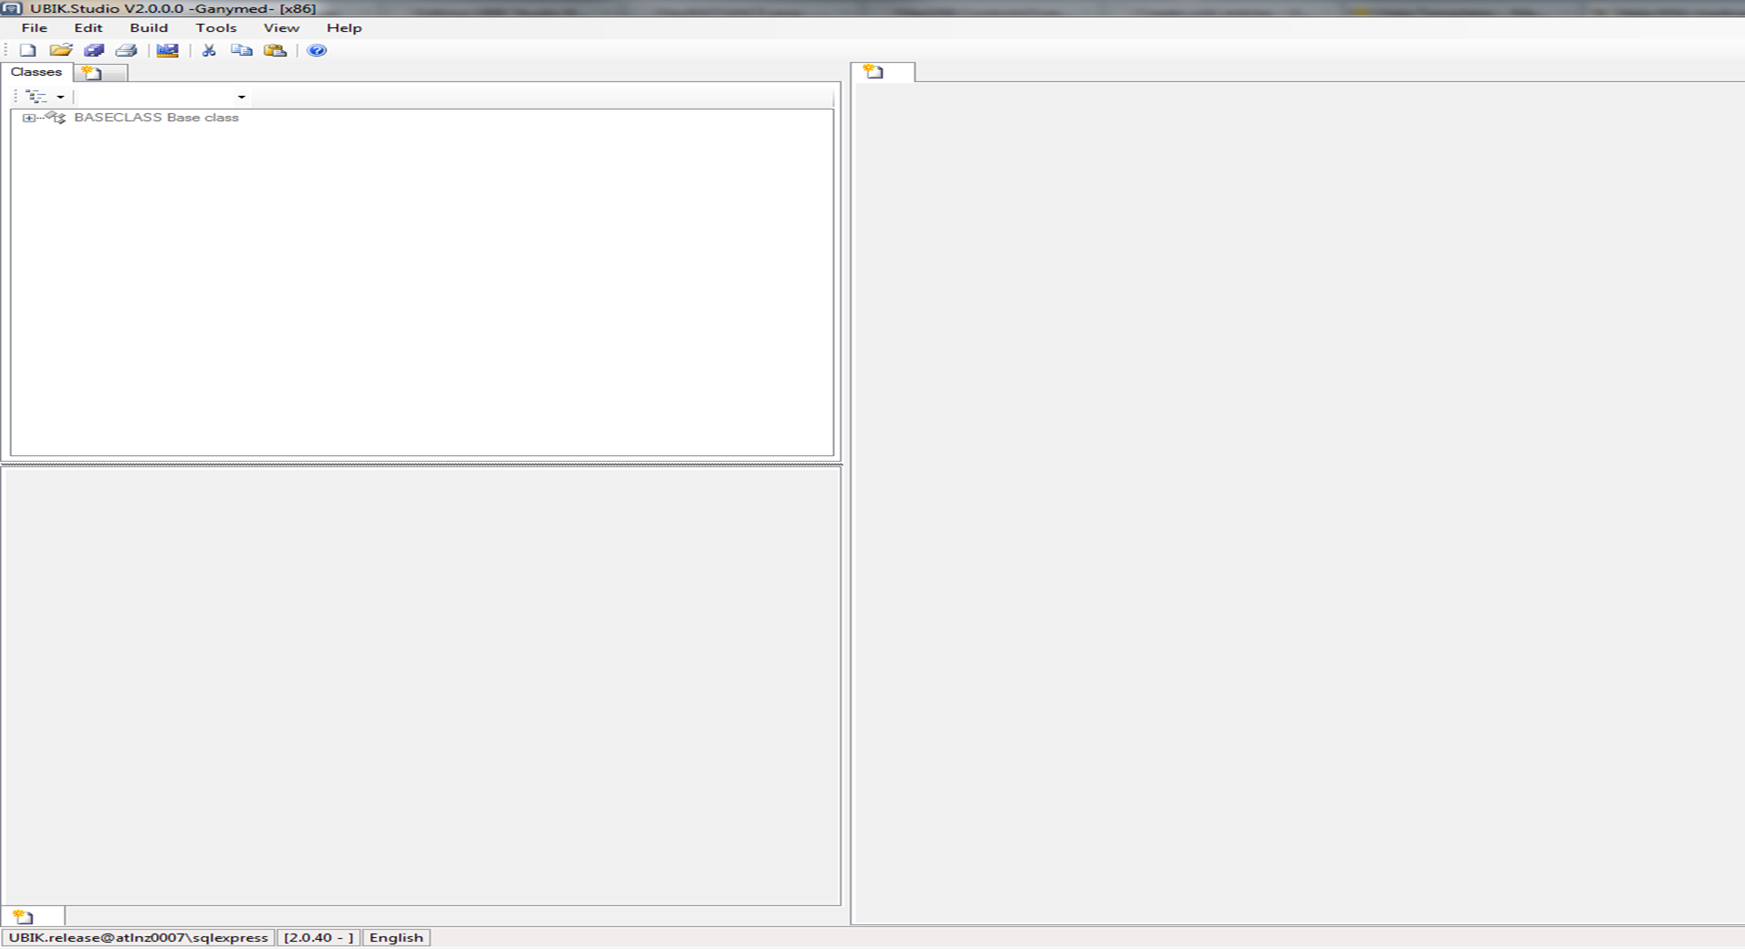1745x949 pixels.
Task: Click the database connection status label
Action: [x=139, y=937]
